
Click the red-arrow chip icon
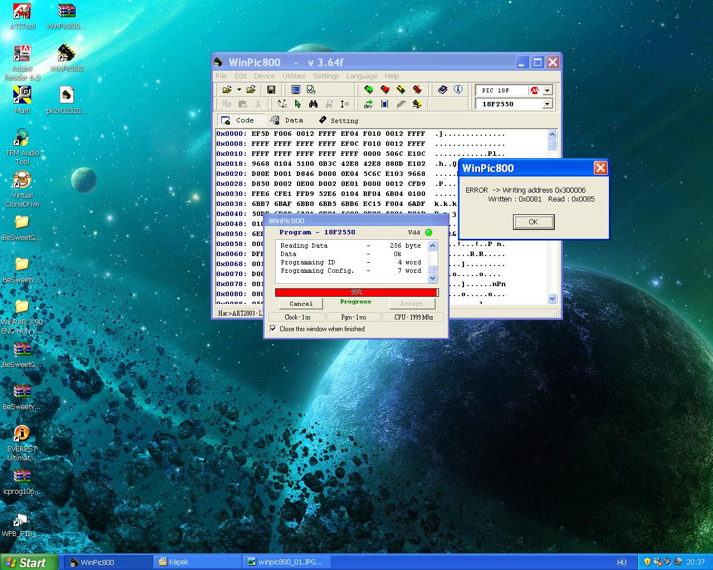[385, 90]
